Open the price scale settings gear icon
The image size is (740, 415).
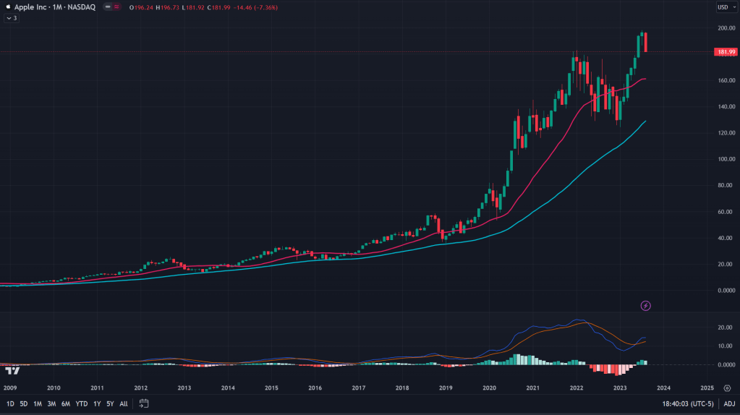pyautogui.click(x=726, y=388)
